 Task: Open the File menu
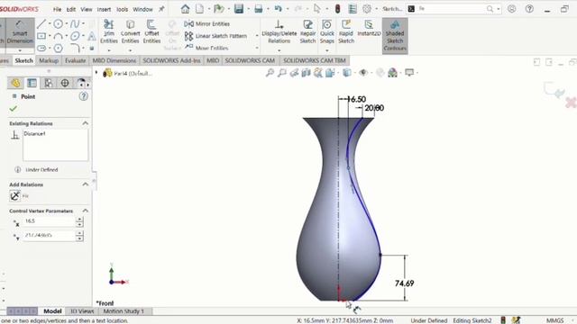[x=57, y=9]
